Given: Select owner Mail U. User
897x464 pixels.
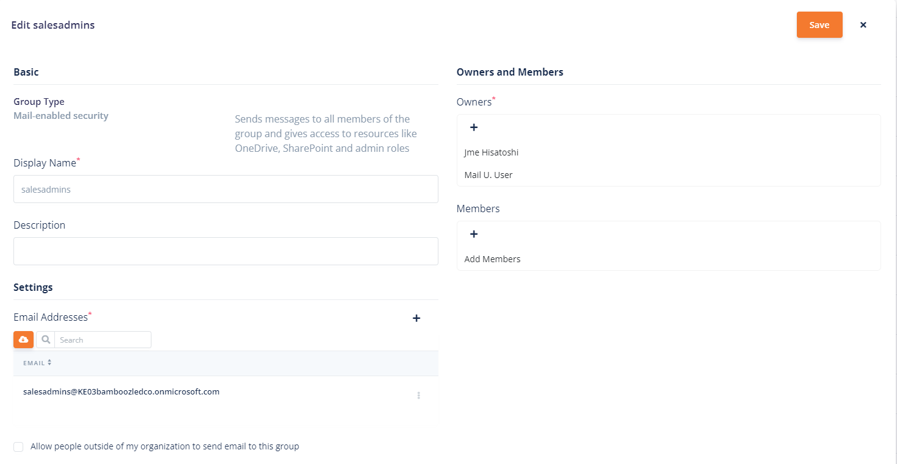Looking at the screenshot, I should click(x=488, y=175).
